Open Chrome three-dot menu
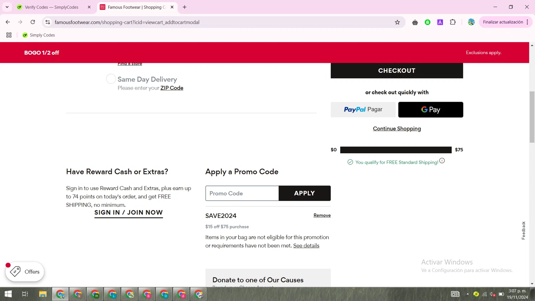Screen dimensions: 535x301 click(528, 22)
